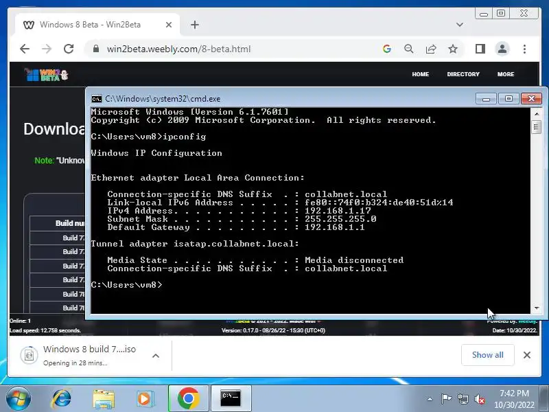Open the taskbar clock 7:42 PM

[514, 399]
